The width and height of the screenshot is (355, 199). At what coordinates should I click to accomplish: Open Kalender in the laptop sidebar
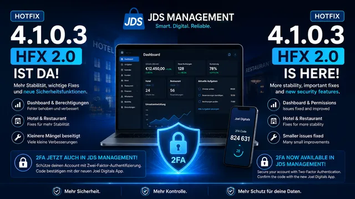(x=129, y=70)
